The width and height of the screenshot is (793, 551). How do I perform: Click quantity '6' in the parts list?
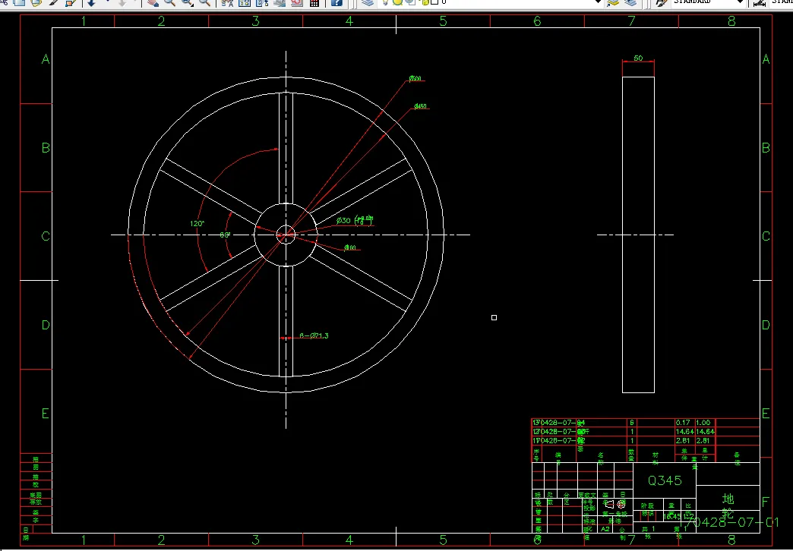(632, 422)
